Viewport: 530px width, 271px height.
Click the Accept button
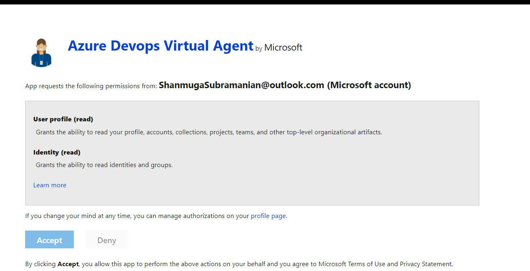[49, 239]
